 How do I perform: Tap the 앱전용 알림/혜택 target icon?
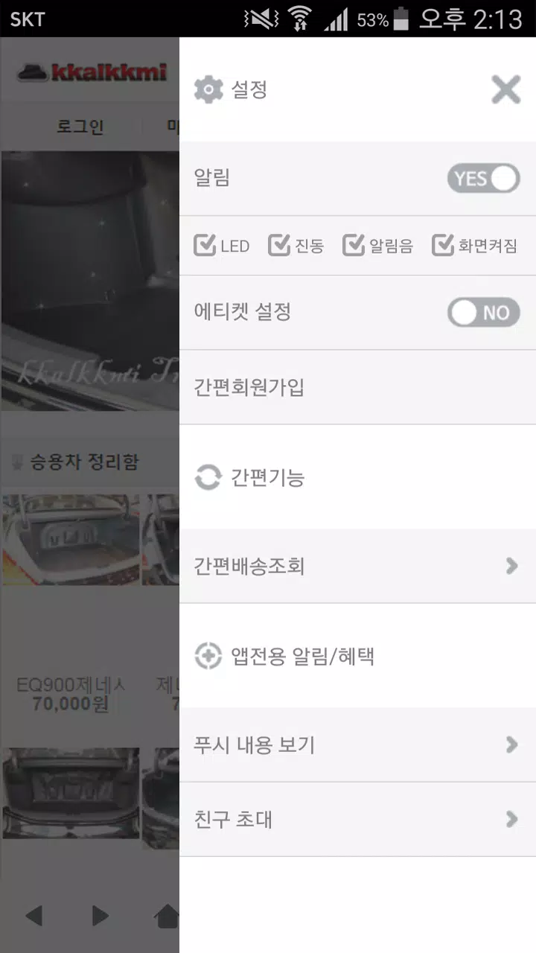pos(208,656)
